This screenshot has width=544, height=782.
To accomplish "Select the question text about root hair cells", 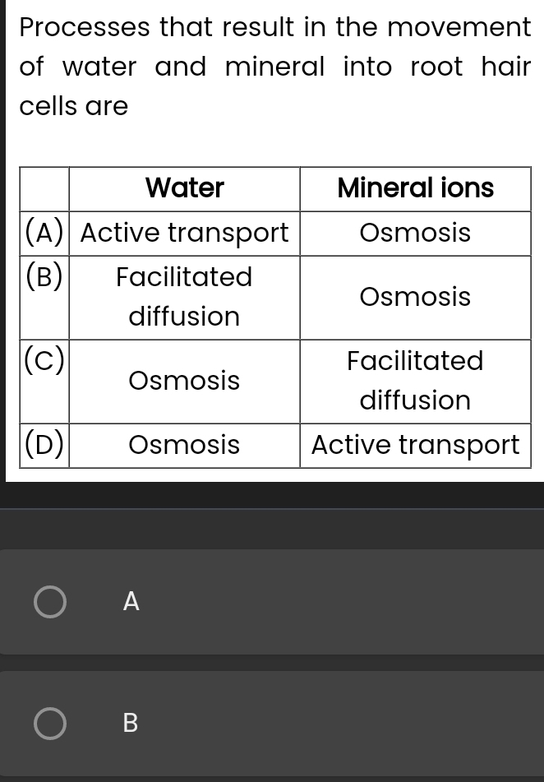I will click(x=271, y=66).
